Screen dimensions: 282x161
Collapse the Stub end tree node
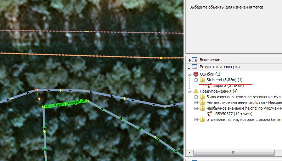[x=197, y=80]
